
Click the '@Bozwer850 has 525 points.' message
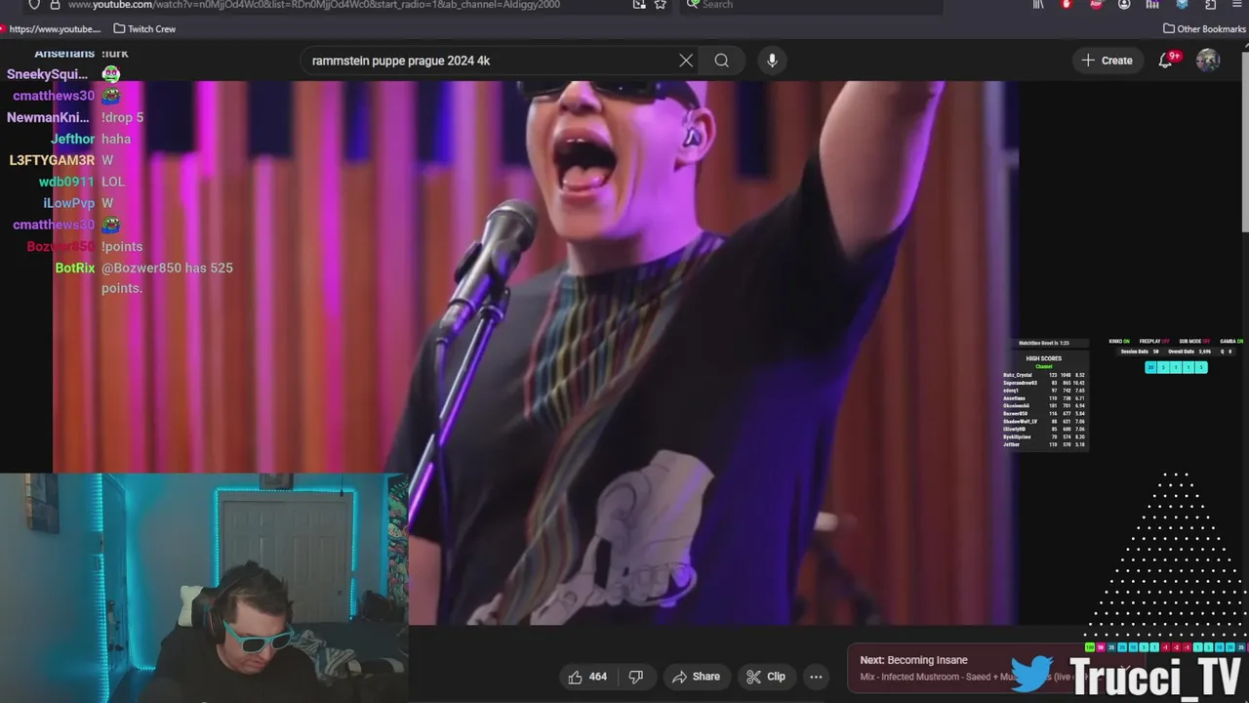coord(167,277)
